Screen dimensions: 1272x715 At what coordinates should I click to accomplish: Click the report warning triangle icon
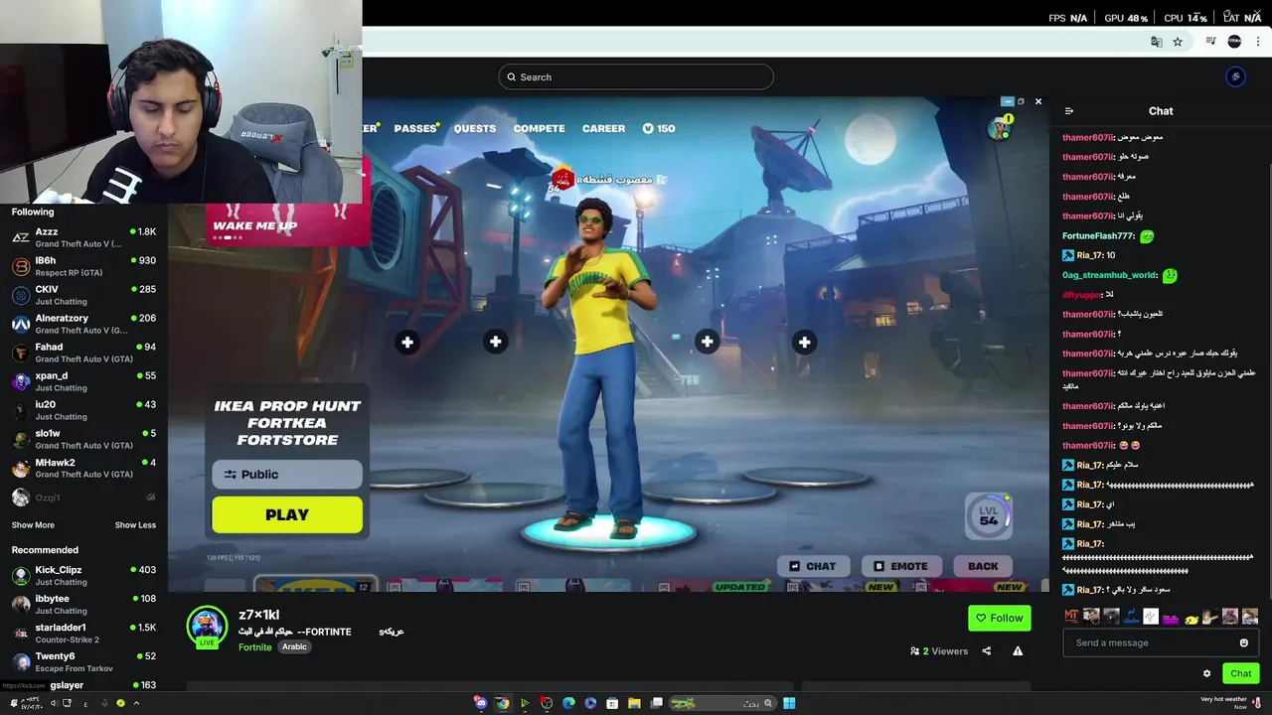1018,651
